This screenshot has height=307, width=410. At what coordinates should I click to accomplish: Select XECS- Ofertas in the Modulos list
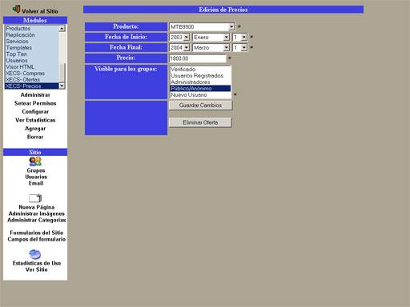tap(32, 80)
